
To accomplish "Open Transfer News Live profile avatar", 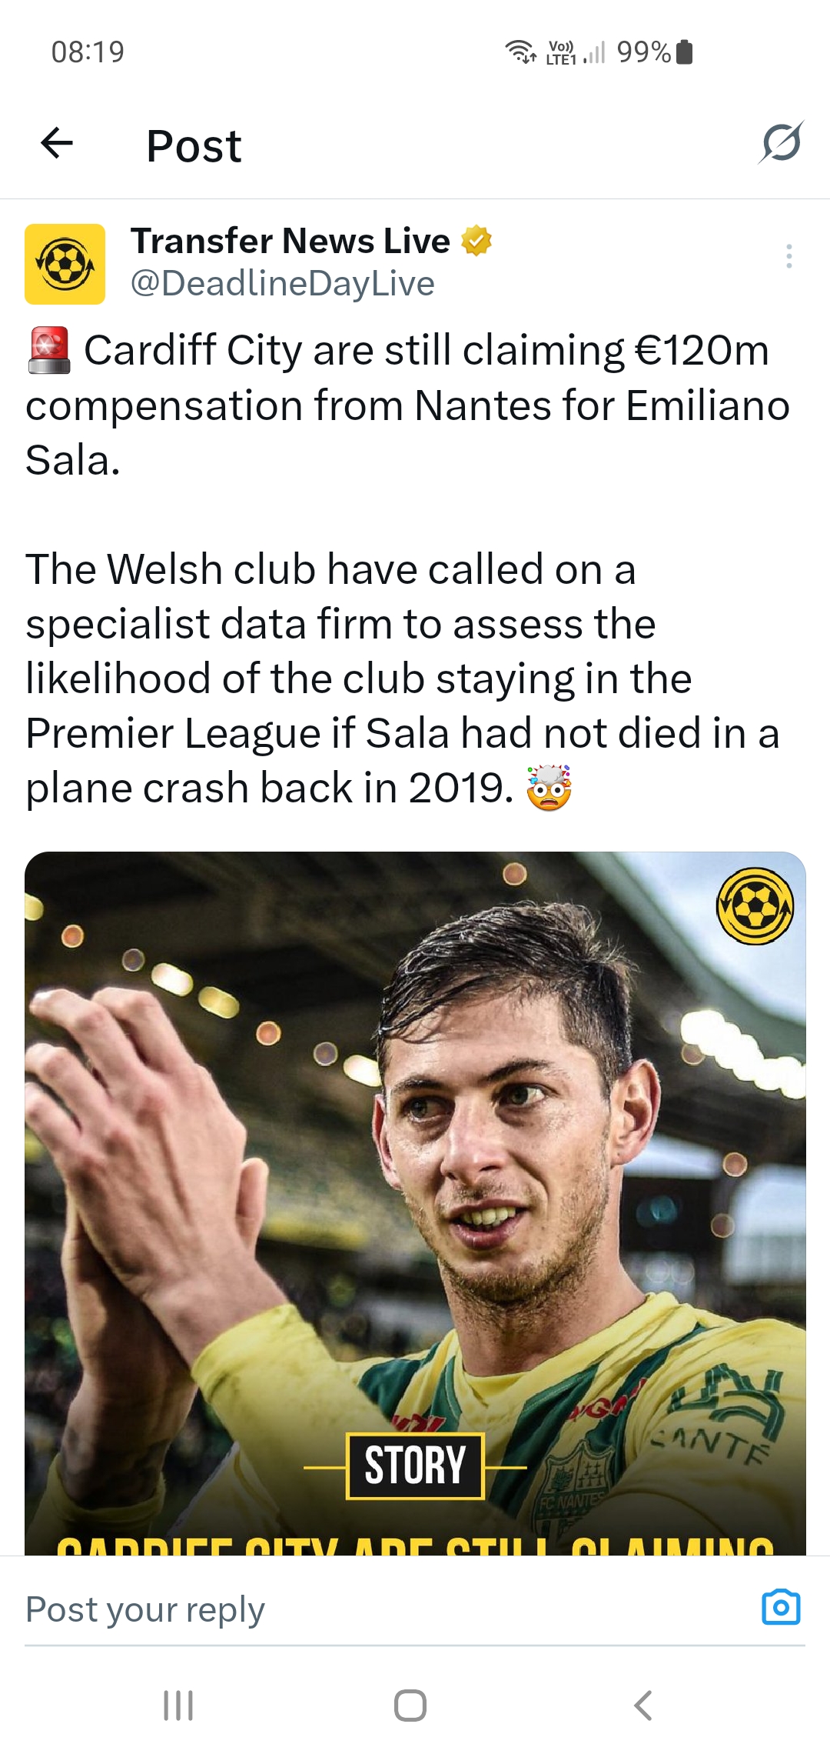I will tap(65, 264).
